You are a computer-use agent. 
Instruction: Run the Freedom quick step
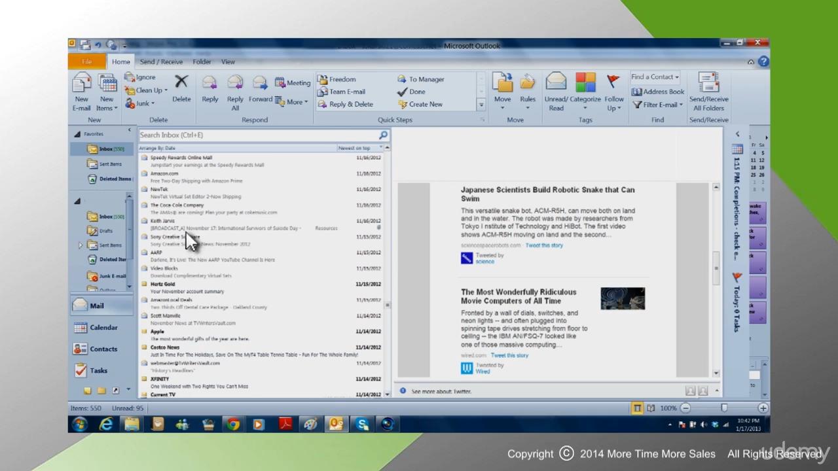point(337,79)
